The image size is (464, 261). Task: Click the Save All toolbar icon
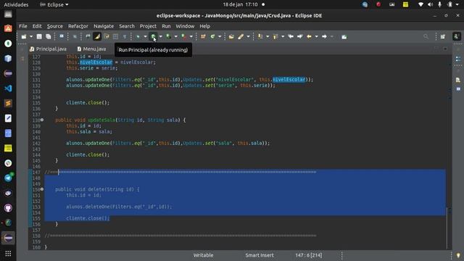click(49, 37)
